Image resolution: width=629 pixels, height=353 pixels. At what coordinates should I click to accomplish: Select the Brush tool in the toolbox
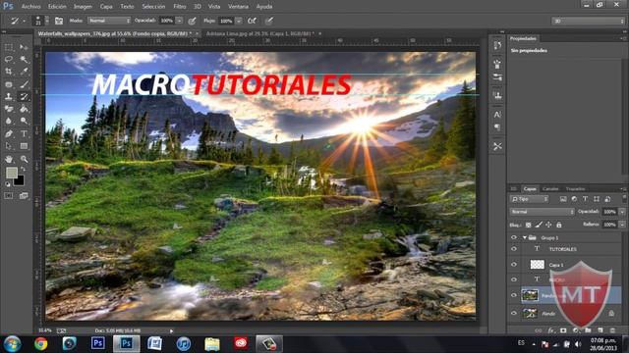tap(24, 84)
